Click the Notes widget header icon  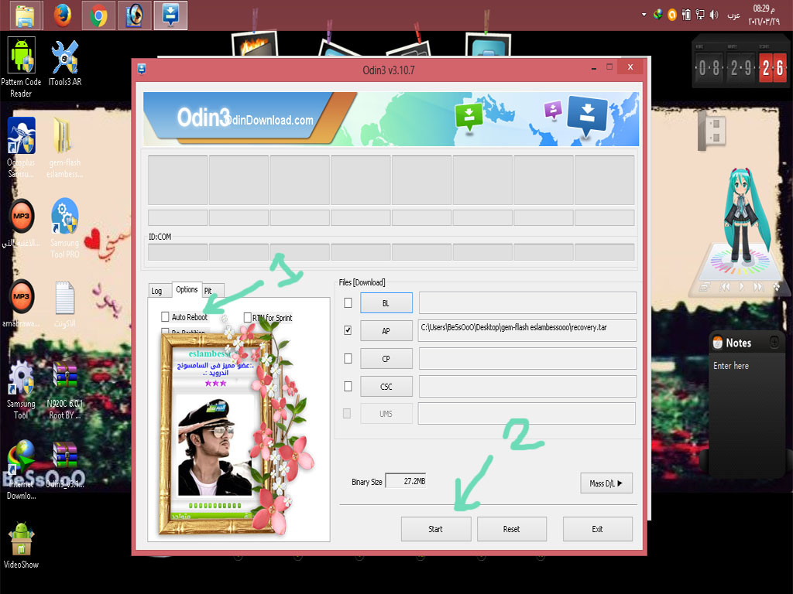click(718, 343)
